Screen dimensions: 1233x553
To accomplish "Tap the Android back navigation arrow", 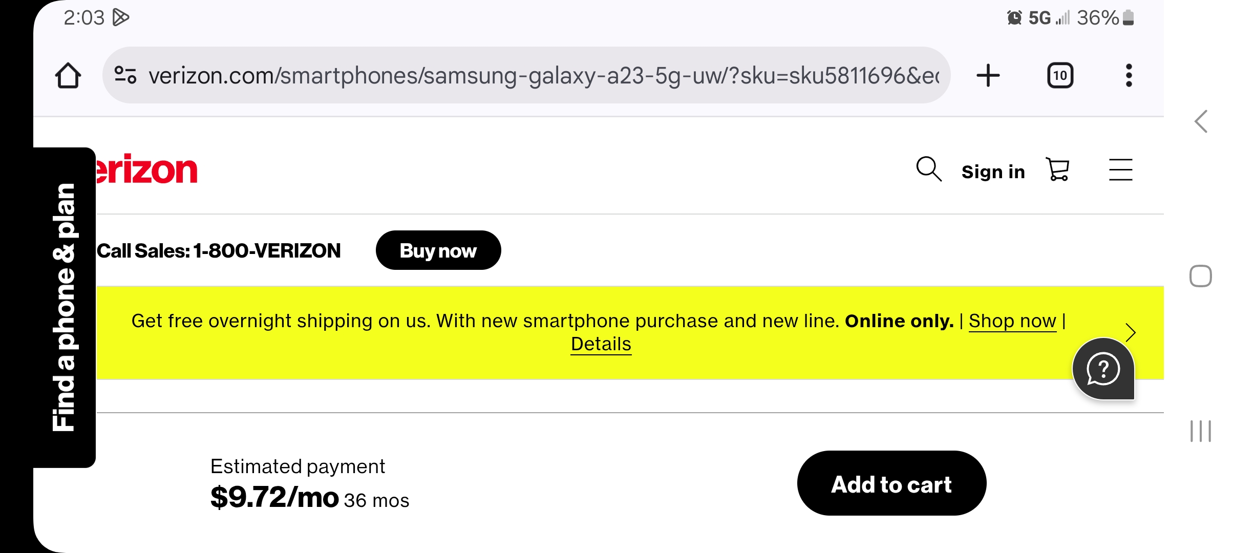I will 1201,121.
